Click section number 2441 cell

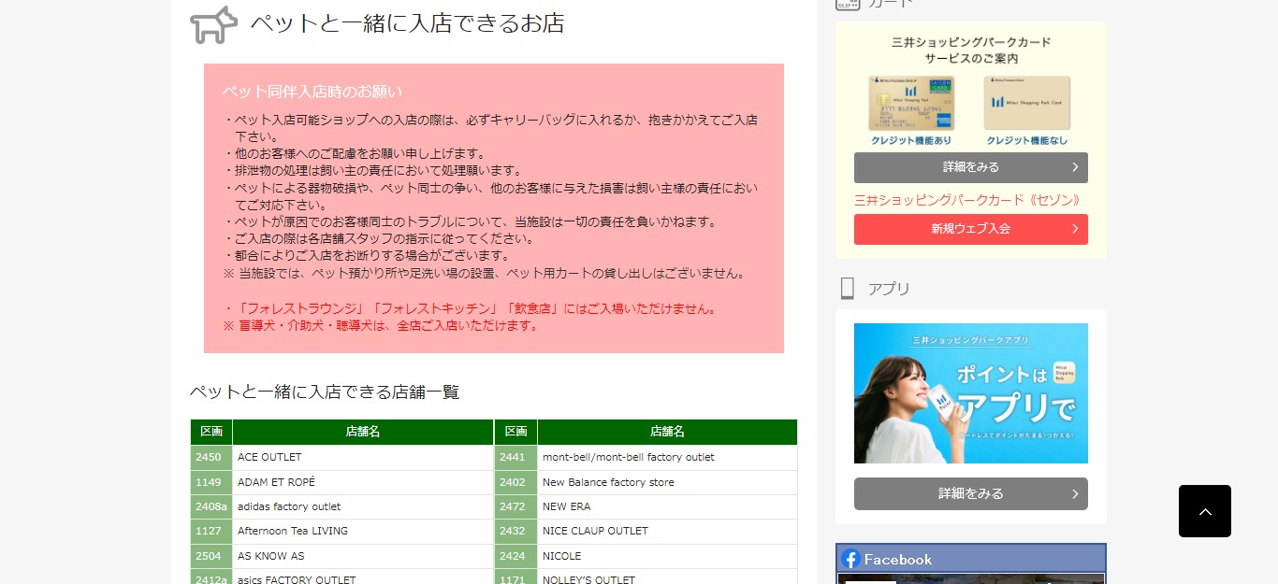(x=516, y=457)
